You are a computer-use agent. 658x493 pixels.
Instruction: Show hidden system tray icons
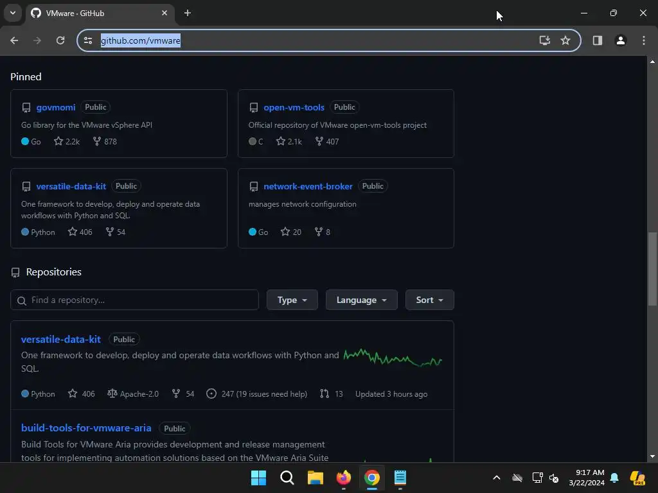tap(497, 478)
